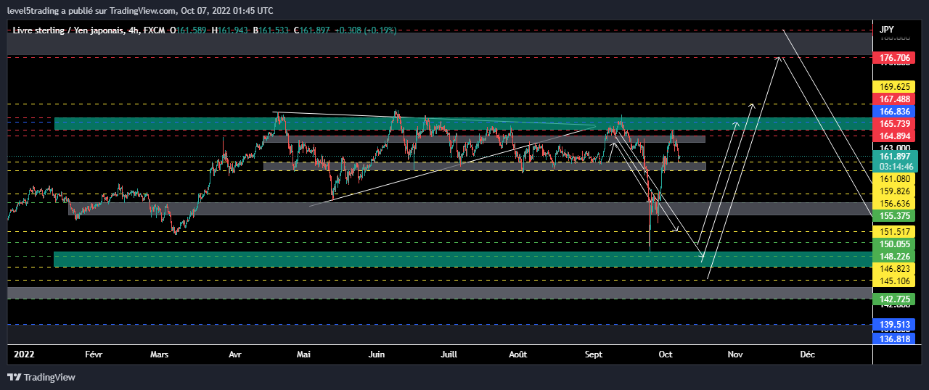Click the Nov month label
Screen dimensions: 929x390
coord(735,354)
